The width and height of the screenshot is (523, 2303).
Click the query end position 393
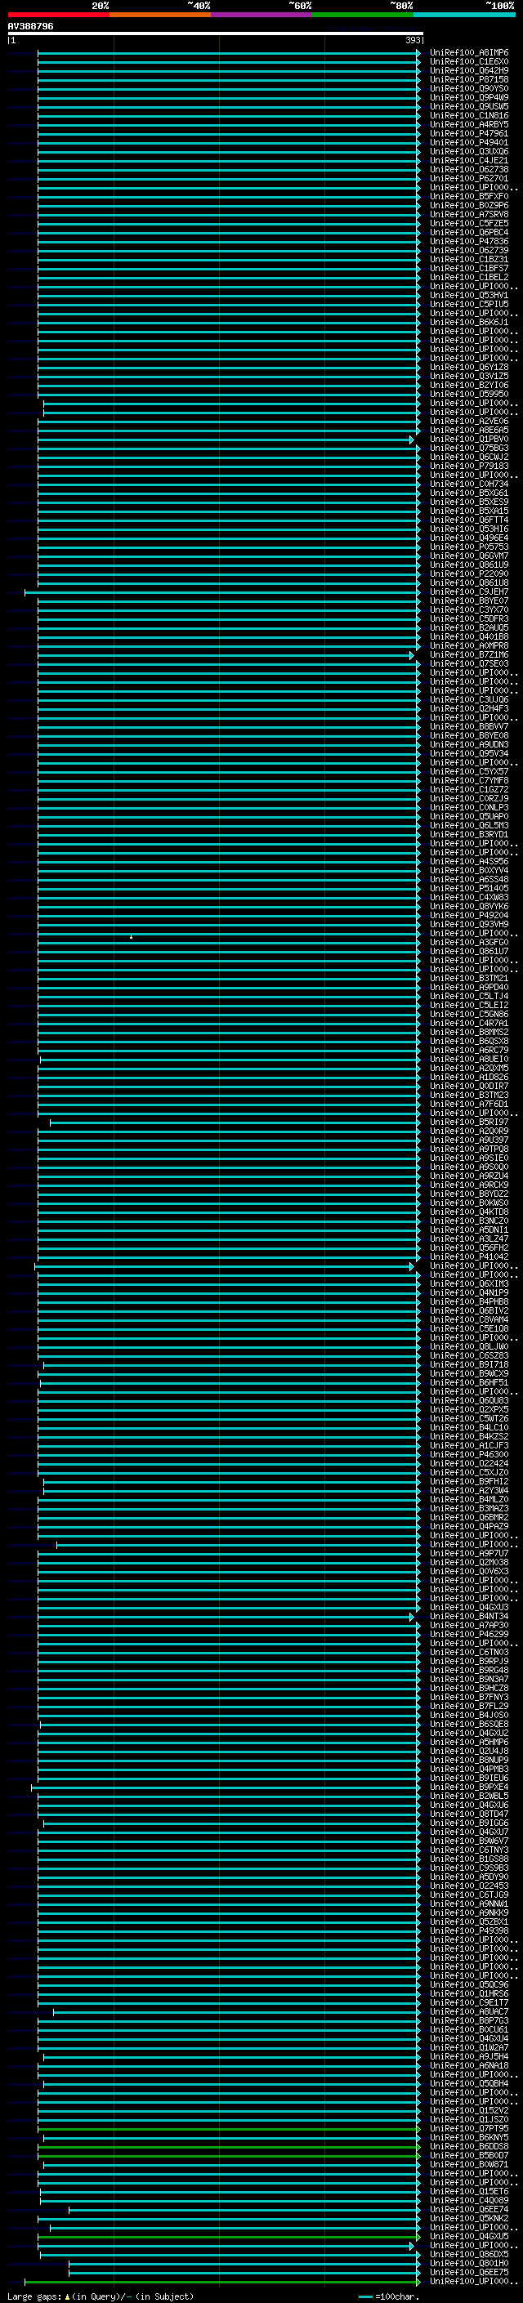click(x=412, y=40)
